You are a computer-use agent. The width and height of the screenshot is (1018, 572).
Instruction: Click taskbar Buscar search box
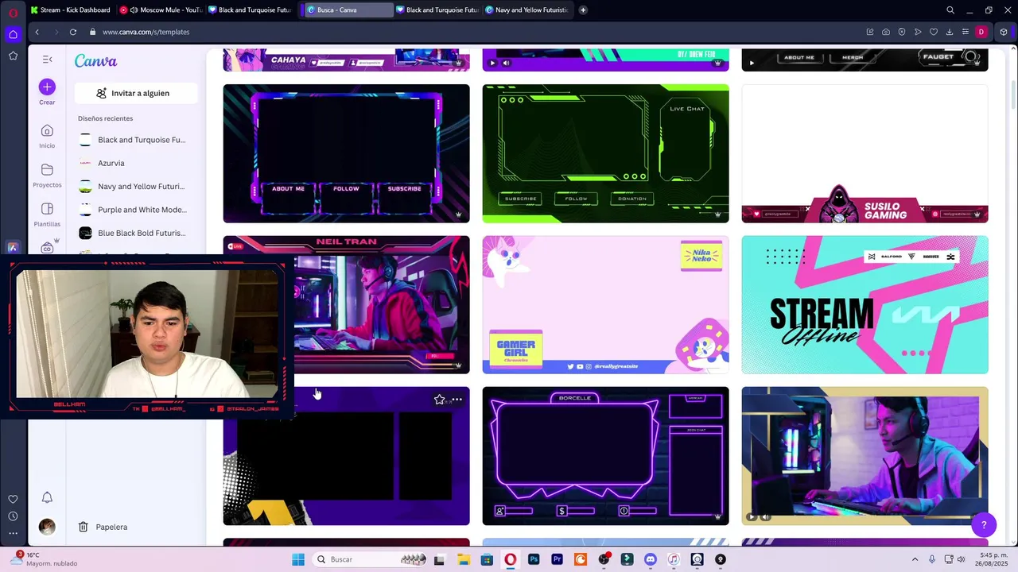pos(371,559)
